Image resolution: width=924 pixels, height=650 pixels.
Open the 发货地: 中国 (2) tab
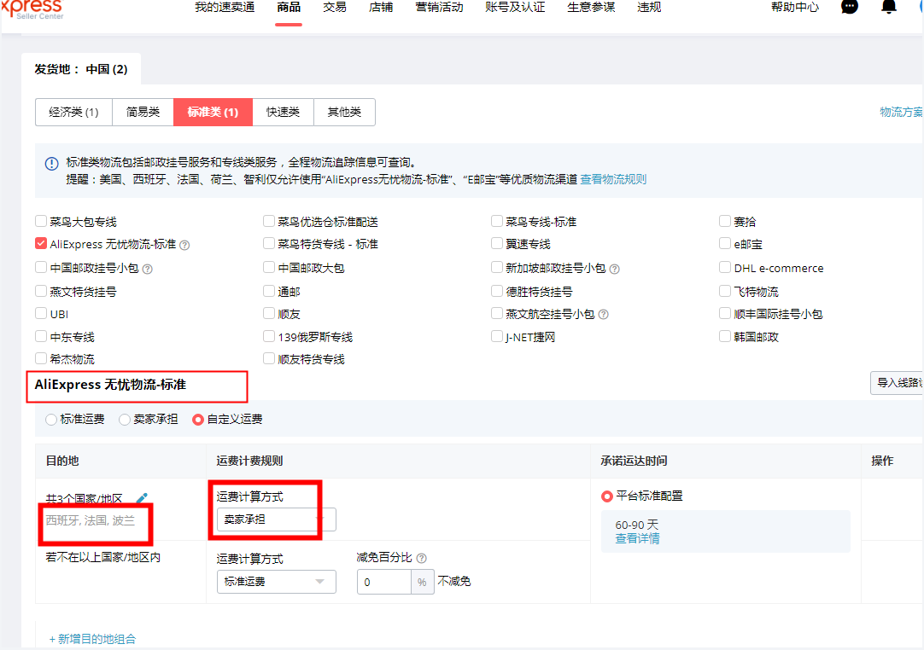pyautogui.click(x=81, y=69)
